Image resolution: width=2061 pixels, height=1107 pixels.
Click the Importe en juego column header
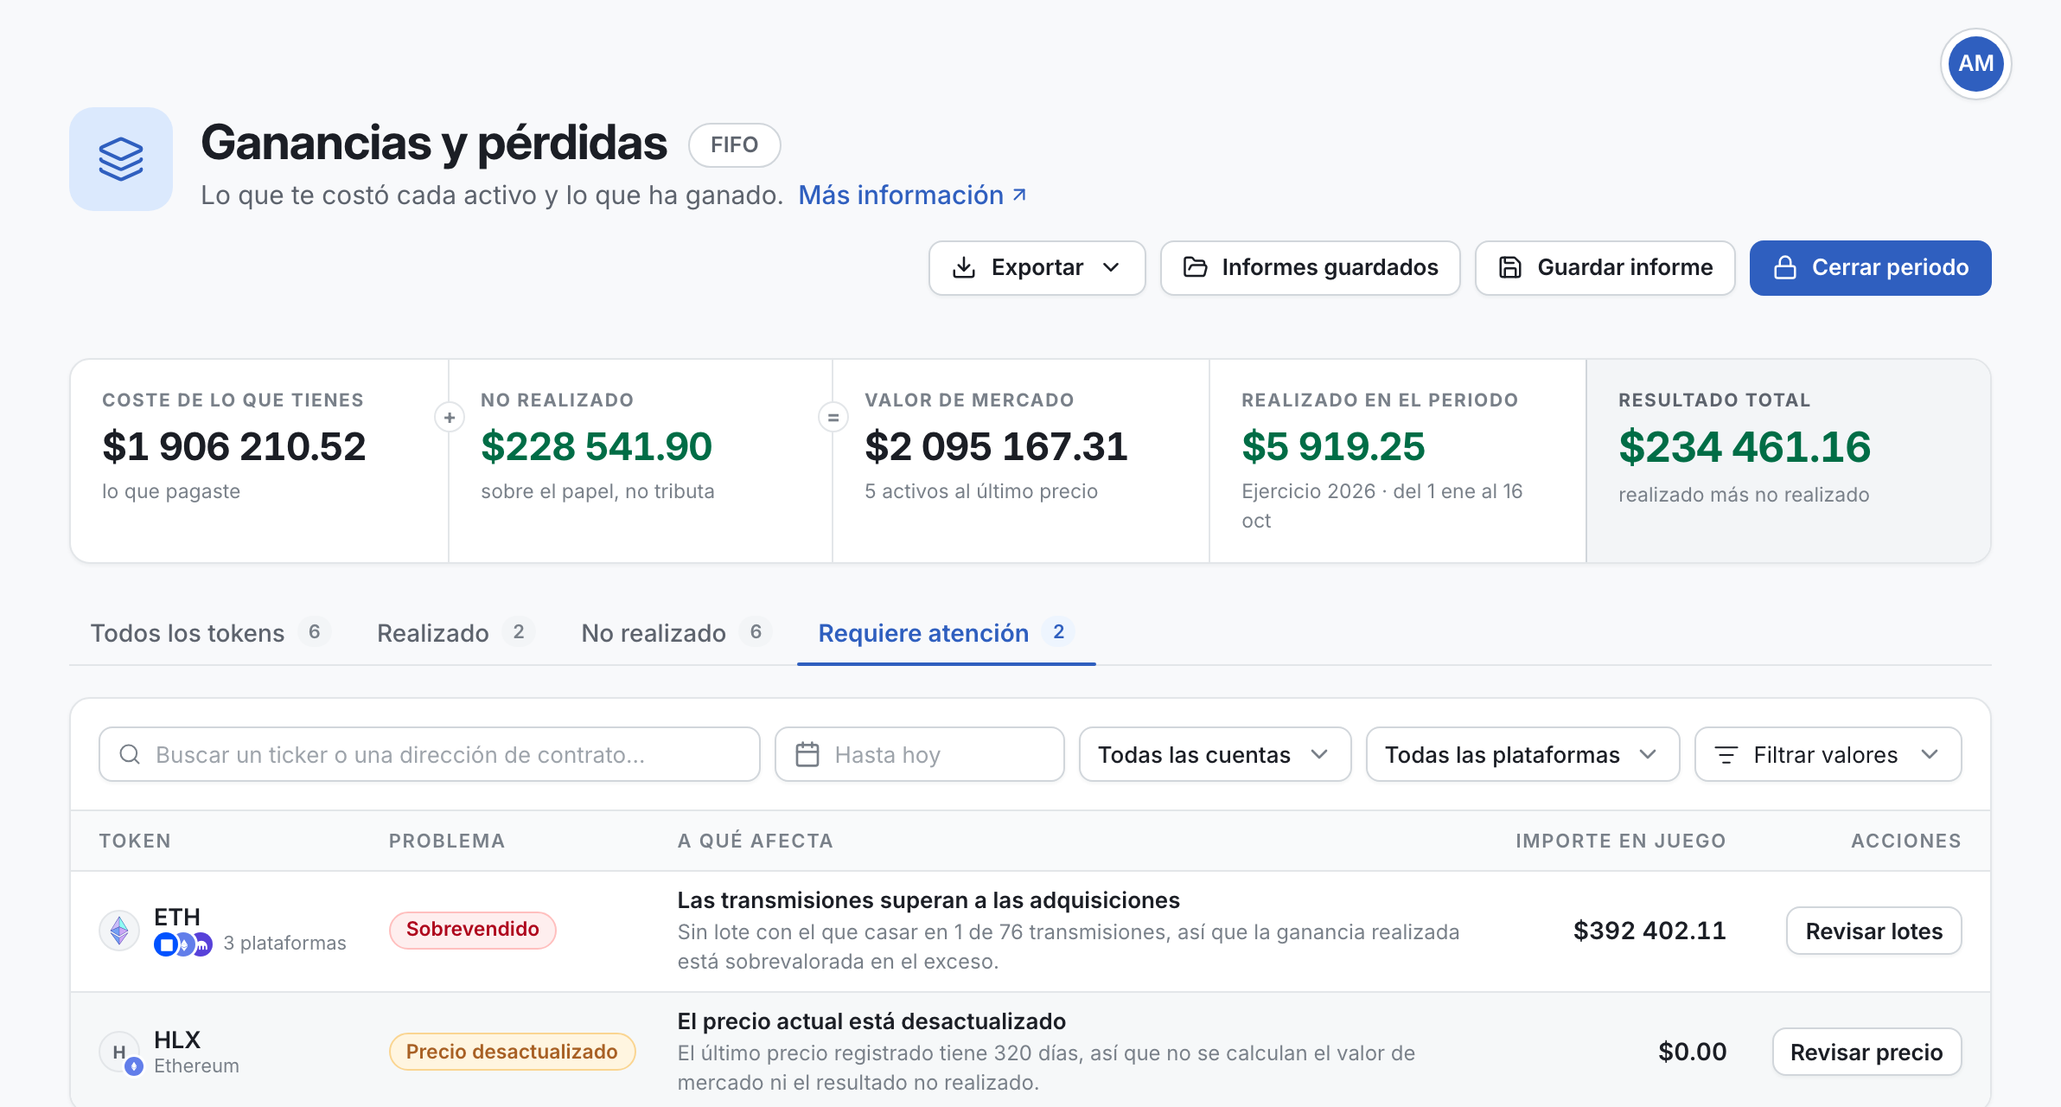coord(1621,841)
